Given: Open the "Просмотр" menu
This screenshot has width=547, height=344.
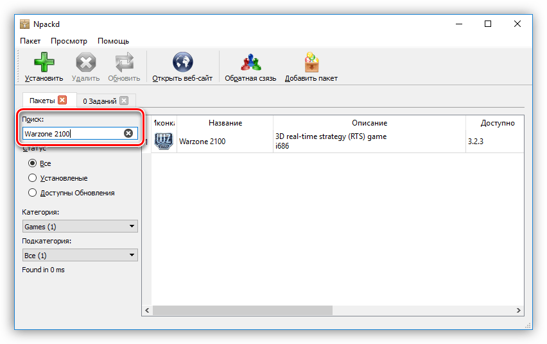Looking at the screenshot, I should click(x=69, y=41).
